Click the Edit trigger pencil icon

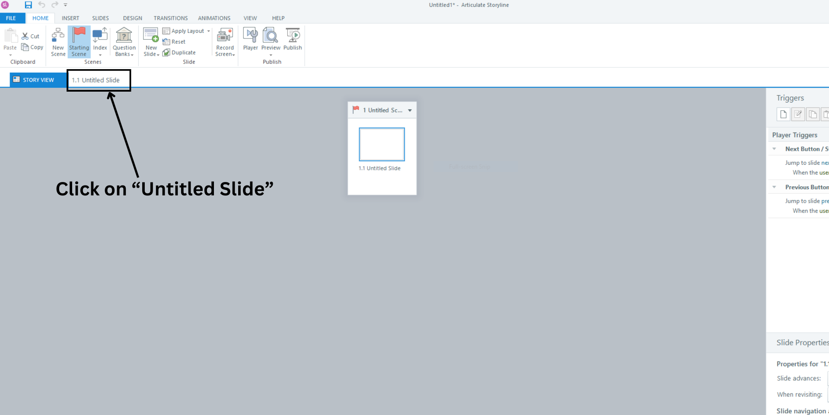pyautogui.click(x=798, y=114)
